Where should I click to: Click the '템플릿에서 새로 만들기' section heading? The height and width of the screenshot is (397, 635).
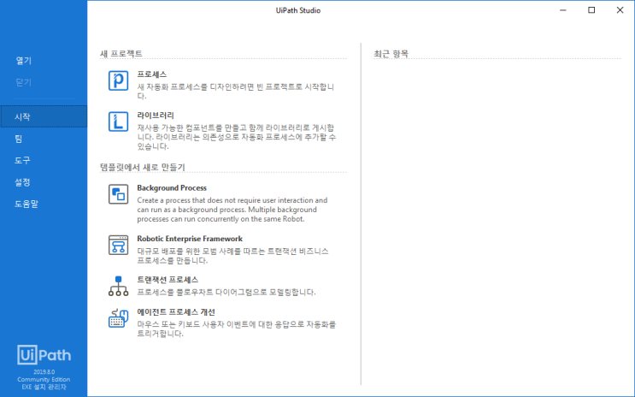(x=143, y=167)
